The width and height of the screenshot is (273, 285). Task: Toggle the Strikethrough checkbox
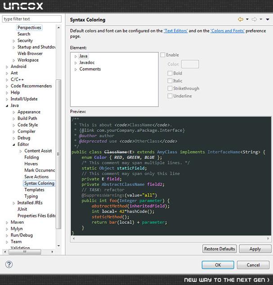pyautogui.click(x=170, y=88)
